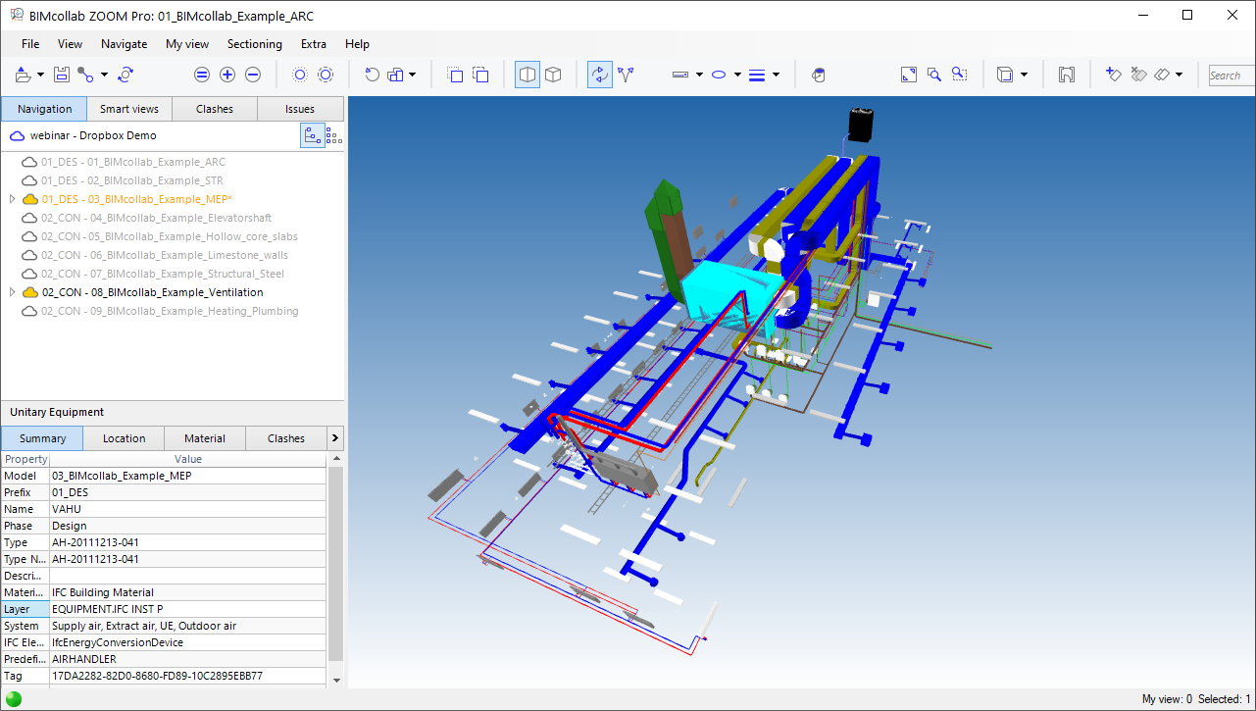Show more property tabs with right arrow
The width and height of the screenshot is (1256, 711).
(x=335, y=438)
